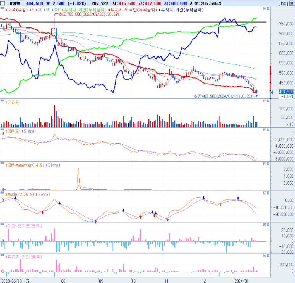Click the 시총:285,546억 market cap text

206,3
